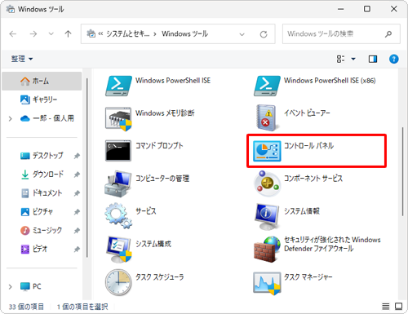The width and height of the screenshot is (408, 314).
Task: Open the view options dropdown arrow
Action: tap(353, 59)
